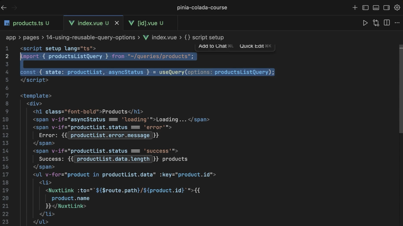
Task: Click the Quick Edit button
Action: click(x=255, y=46)
